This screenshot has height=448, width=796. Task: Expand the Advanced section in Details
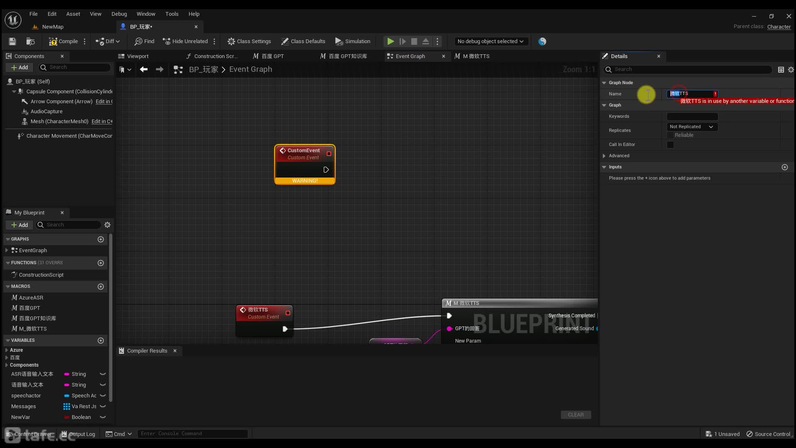(x=604, y=156)
